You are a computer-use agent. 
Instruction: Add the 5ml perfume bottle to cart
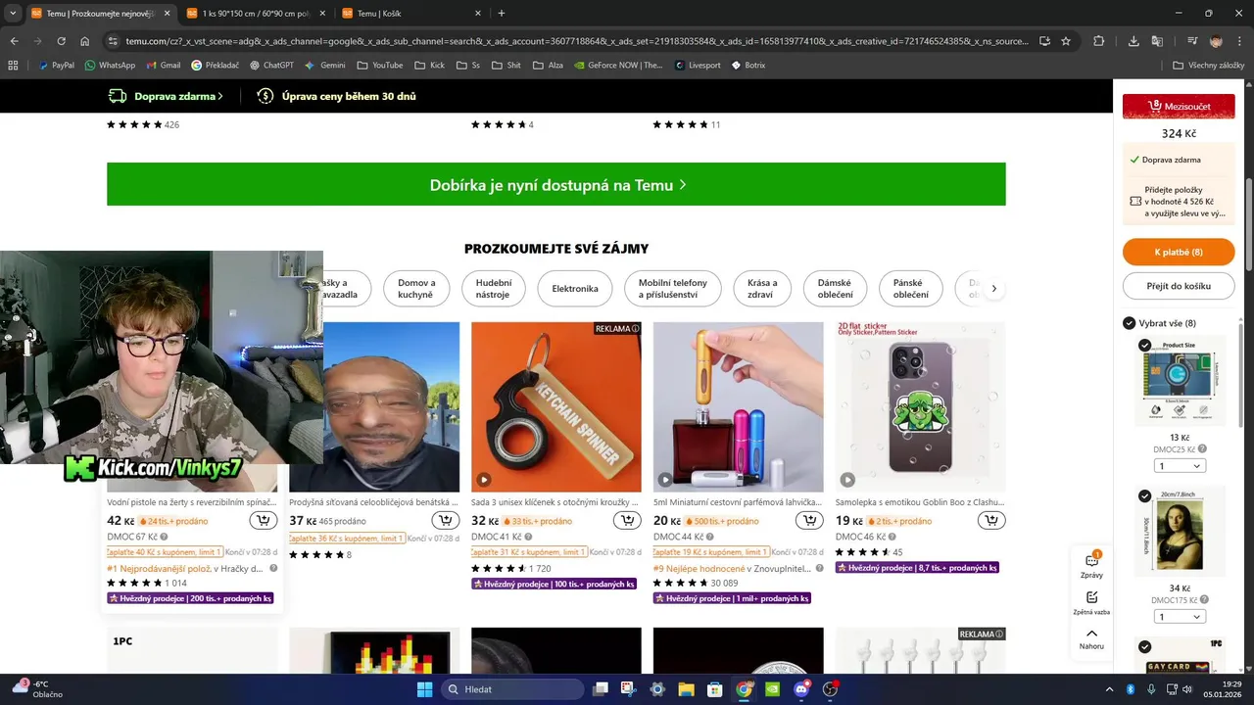pos(809,520)
